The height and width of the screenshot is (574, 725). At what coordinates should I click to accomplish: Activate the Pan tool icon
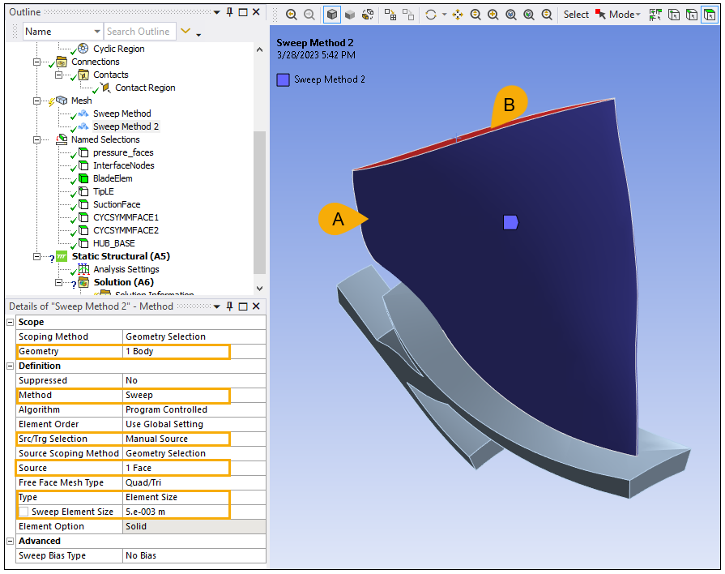[x=458, y=15]
